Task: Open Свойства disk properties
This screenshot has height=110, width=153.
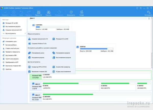Action: click(7, 69)
